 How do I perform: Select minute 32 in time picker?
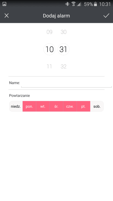pos(64,66)
